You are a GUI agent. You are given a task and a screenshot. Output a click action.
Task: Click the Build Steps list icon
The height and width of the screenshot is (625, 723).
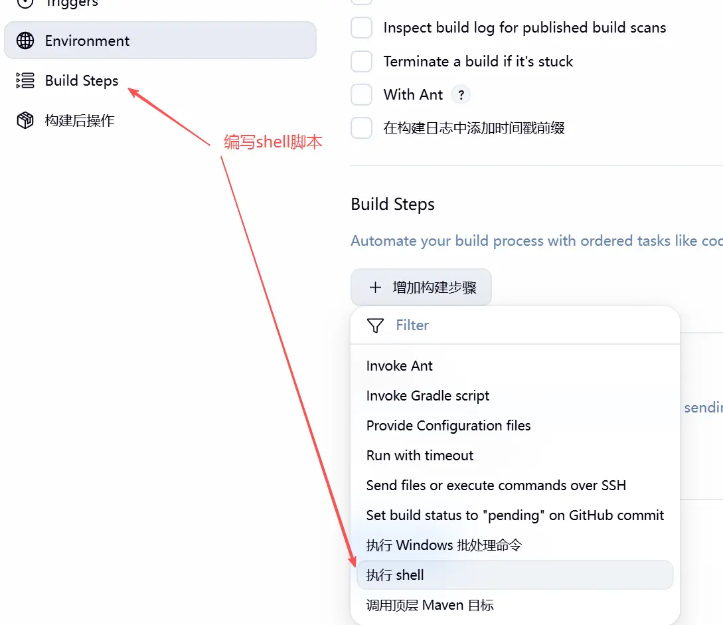point(25,81)
